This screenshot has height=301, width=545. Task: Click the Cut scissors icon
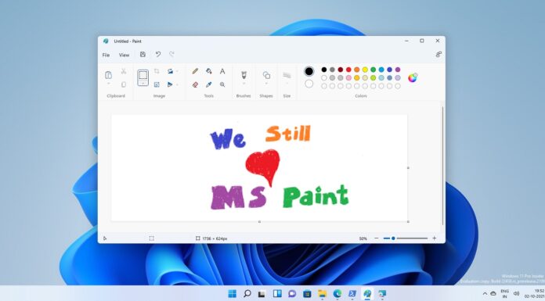(x=124, y=71)
